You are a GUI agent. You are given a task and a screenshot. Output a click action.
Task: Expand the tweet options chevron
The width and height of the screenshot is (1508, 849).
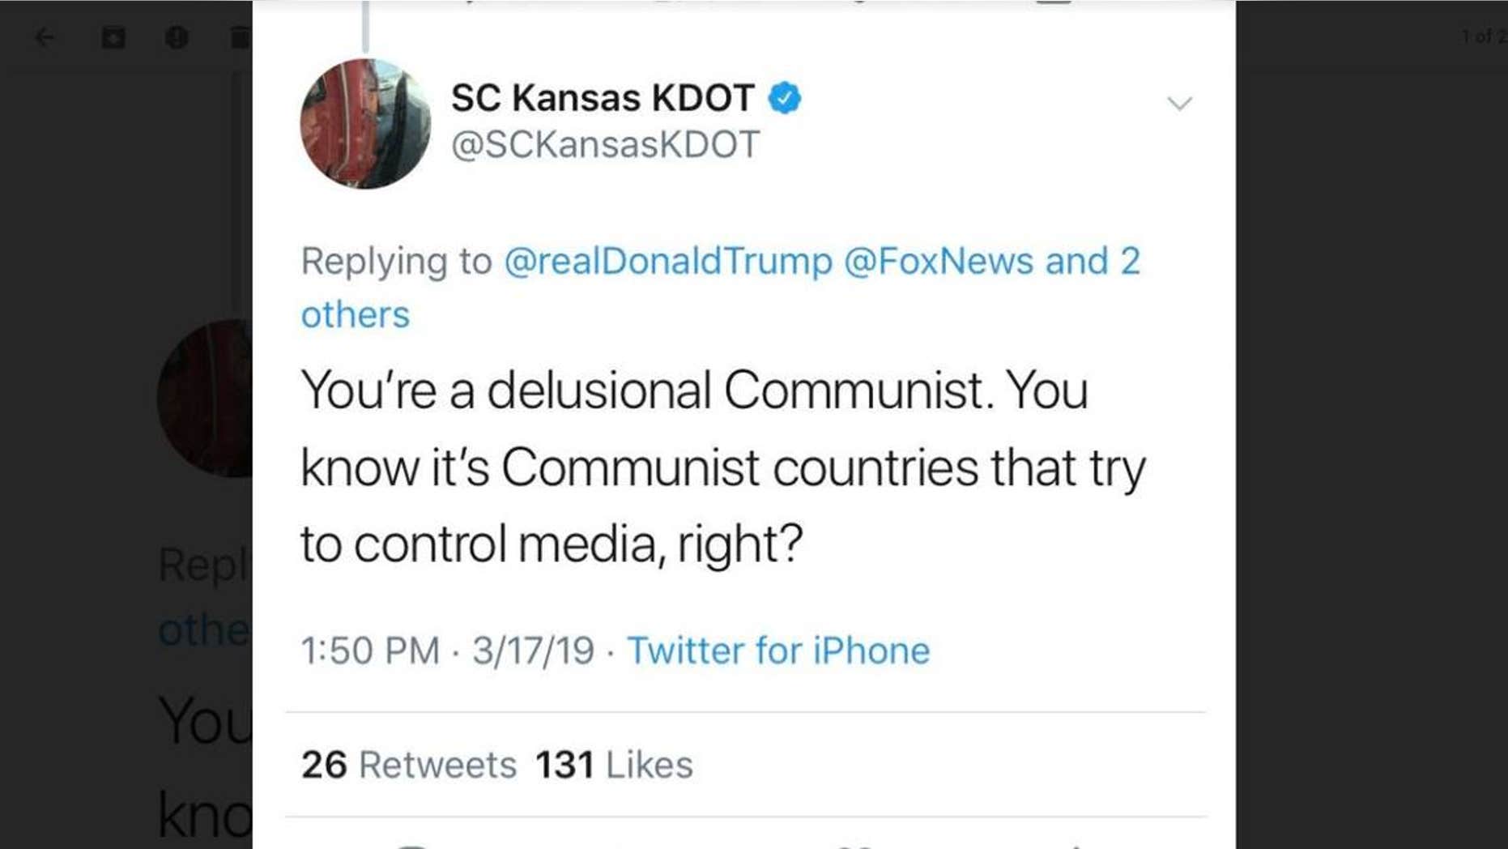[1179, 103]
